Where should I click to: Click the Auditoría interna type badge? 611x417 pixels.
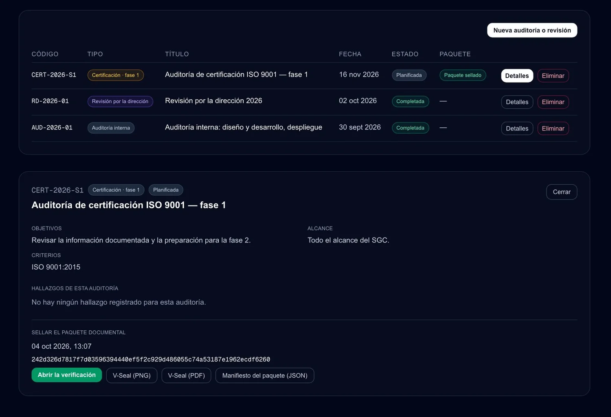111,128
